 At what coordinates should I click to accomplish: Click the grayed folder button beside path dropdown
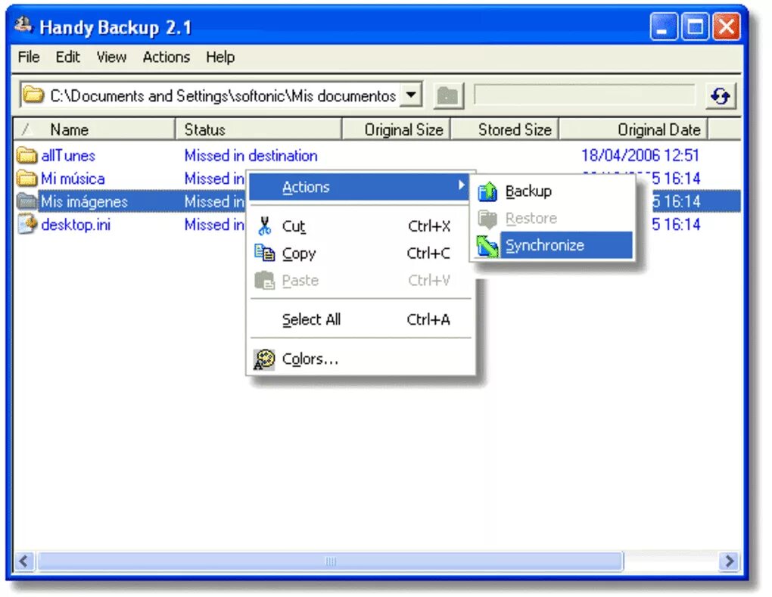coord(448,95)
